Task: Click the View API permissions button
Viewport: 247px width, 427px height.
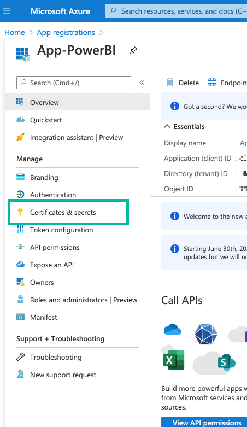Action: (x=204, y=422)
